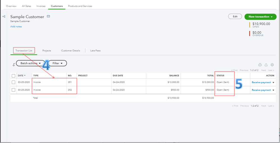Viewport: 280px width, 143px height.
Task: Click the Edit button
Action: [x=235, y=16]
